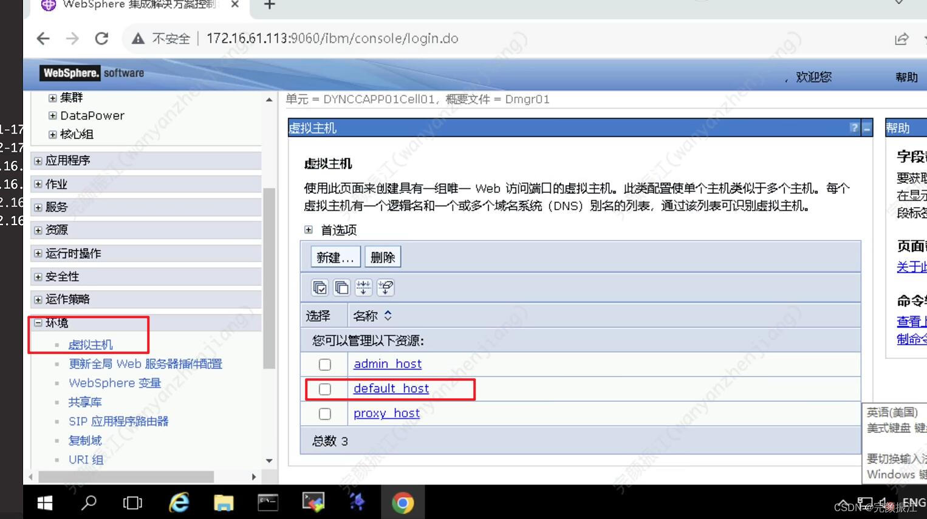The width and height of the screenshot is (927, 519).
Task: Click the 新建 button to create virtual host
Action: [335, 256]
